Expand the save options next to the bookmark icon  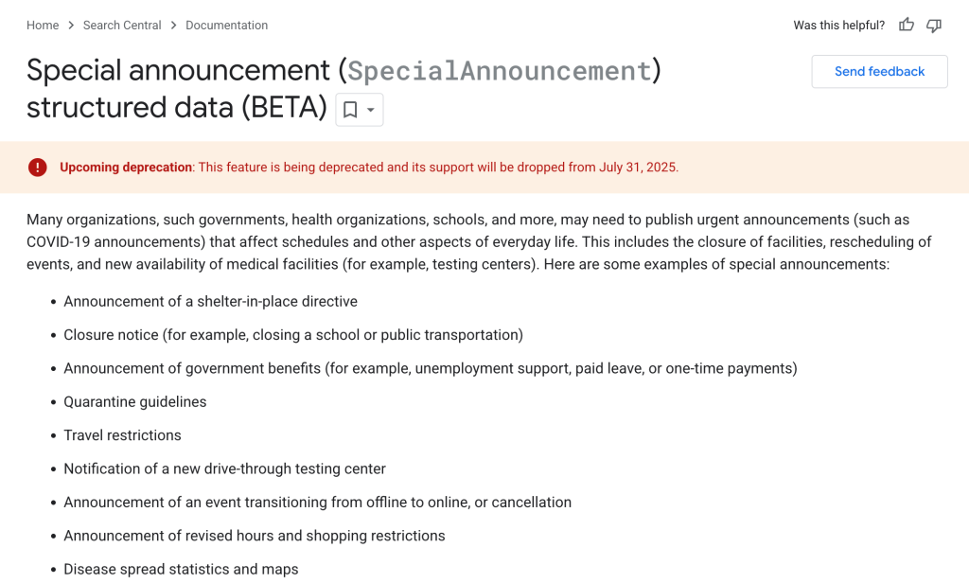[x=369, y=110]
